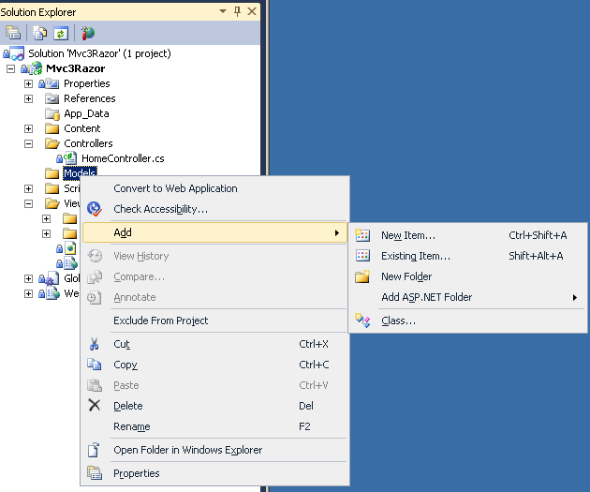Select the highlighted Models folder label
The width and height of the screenshot is (590, 492).
(x=80, y=172)
